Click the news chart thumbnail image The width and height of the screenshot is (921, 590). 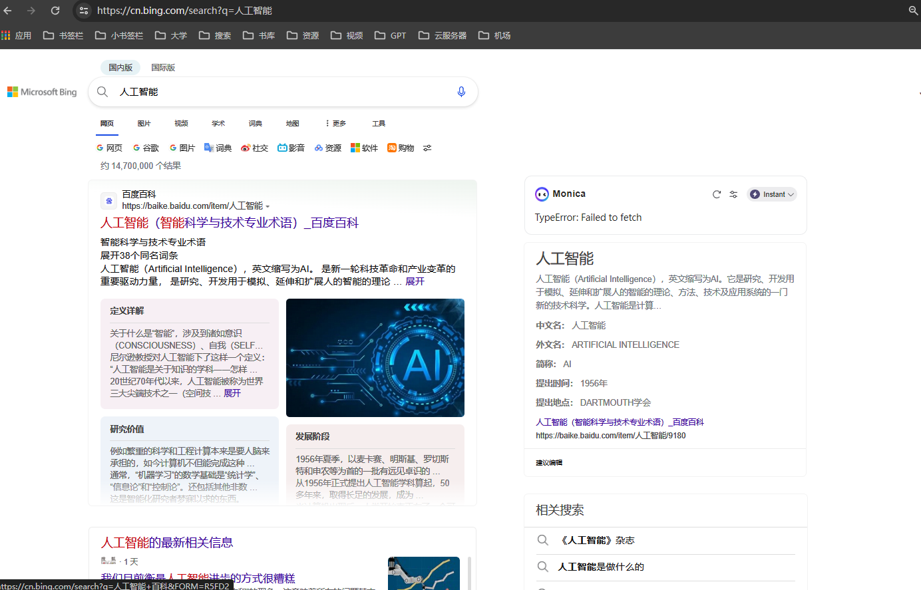(x=424, y=573)
